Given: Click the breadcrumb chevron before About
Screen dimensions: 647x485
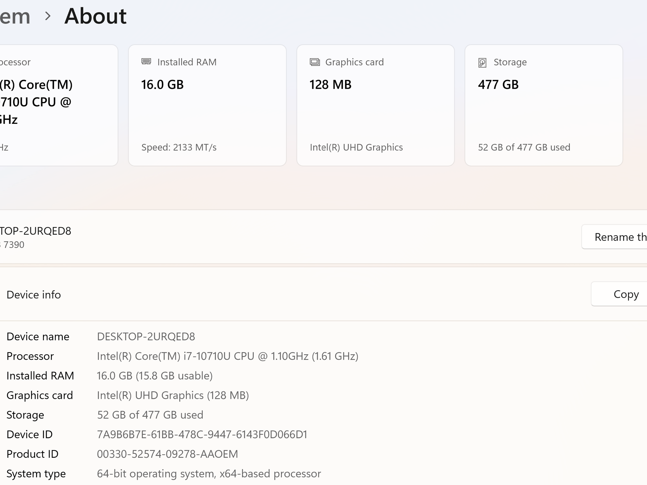Looking at the screenshot, I should (48, 16).
